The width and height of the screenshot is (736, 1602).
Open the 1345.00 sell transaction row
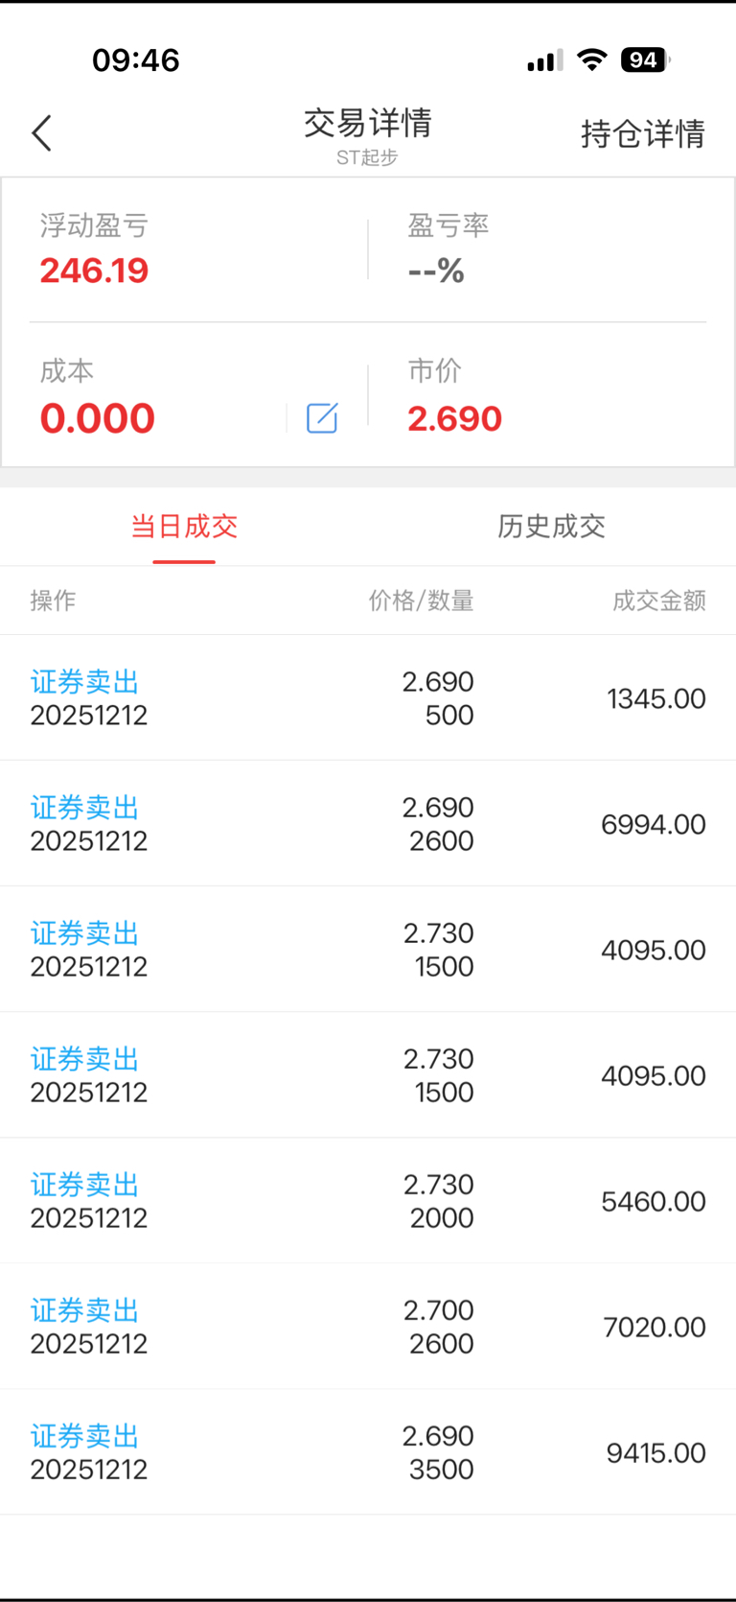pos(368,698)
